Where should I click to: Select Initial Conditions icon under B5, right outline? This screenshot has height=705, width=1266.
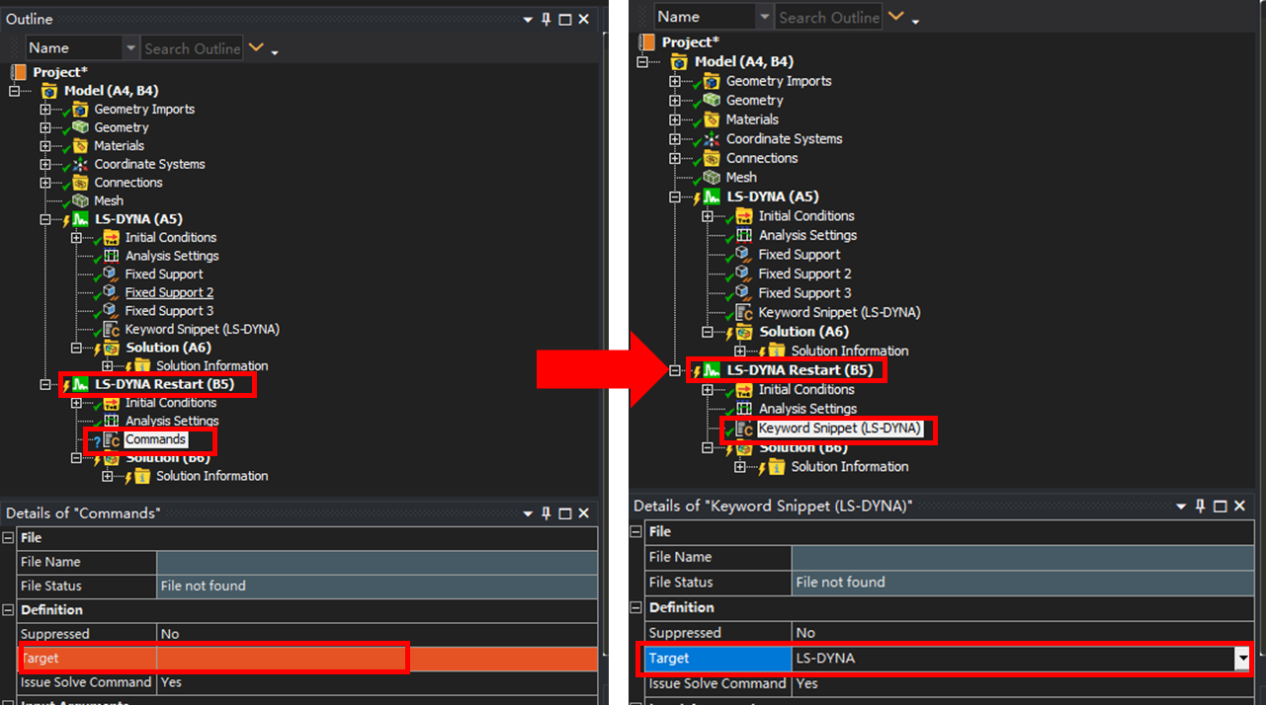[744, 389]
